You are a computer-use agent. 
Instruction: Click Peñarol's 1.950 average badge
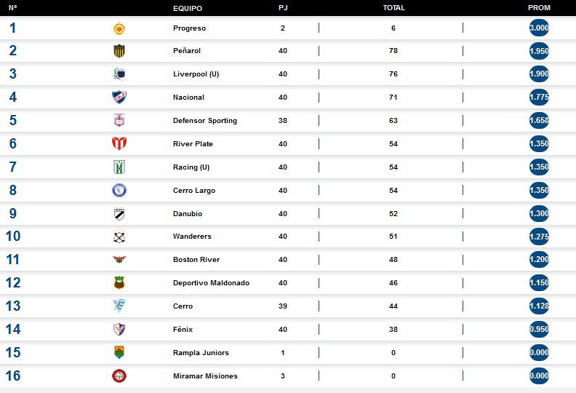click(x=539, y=51)
